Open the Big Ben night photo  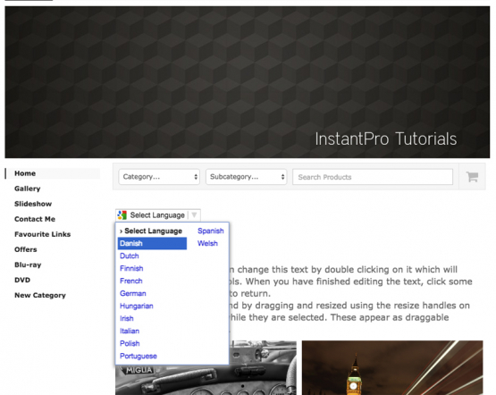[x=392, y=367]
